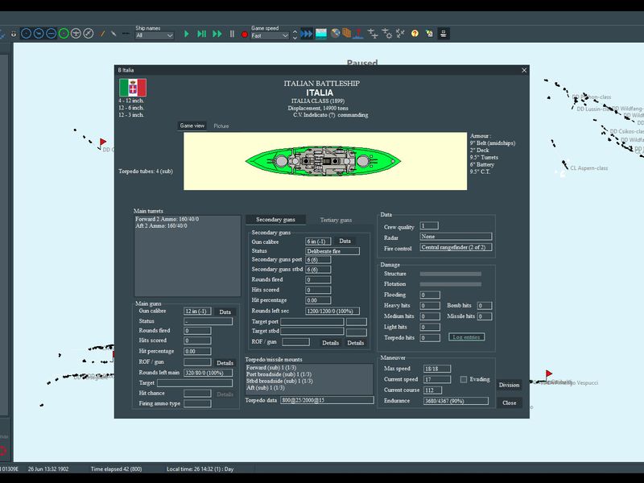Open the stacked documents icon
Viewport: 644px width, 483px height.
tap(347, 33)
